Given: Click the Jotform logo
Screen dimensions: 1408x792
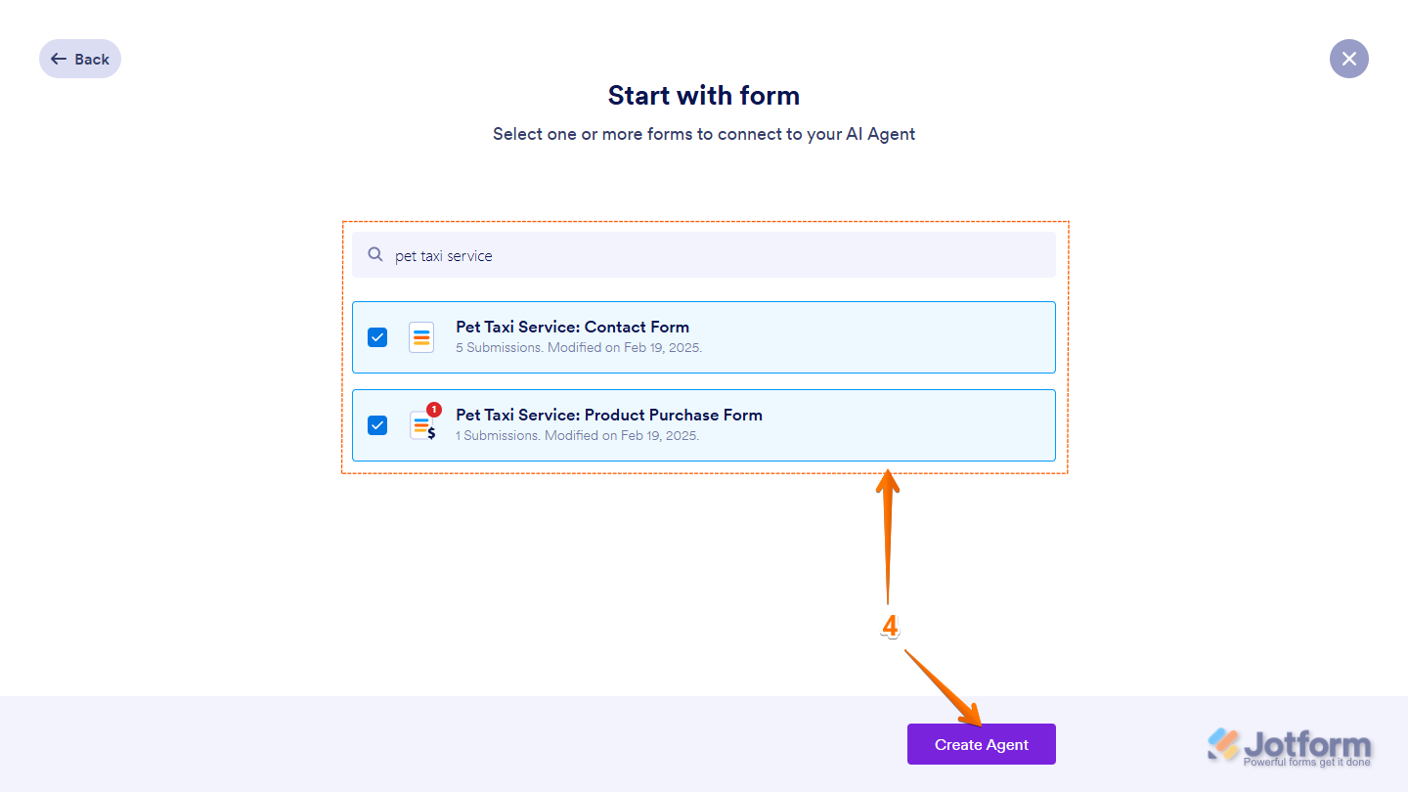Looking at the screenshot, I should (1289, 743).
